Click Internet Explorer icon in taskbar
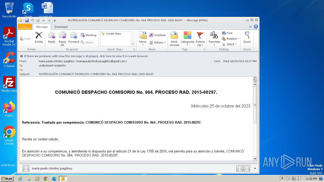Image resolution: width=324 pixels, height=182 pixels. coord(20,179)
